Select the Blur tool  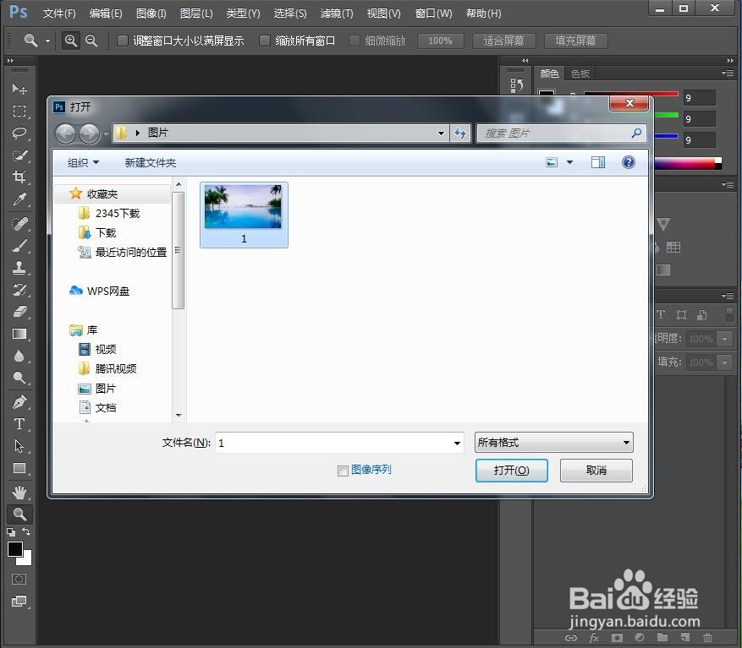click(x=19, y=356)
